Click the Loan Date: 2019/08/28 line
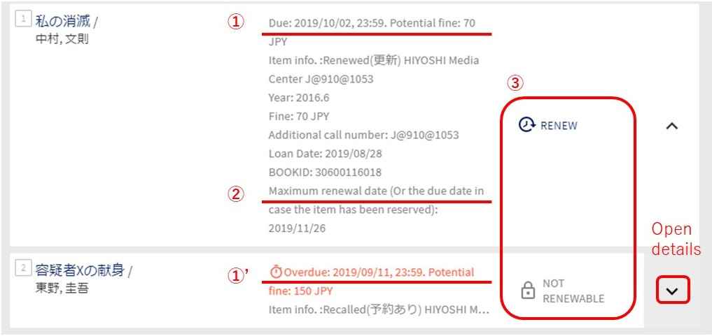This screenshot has height=336, width=712. (325, 154)
